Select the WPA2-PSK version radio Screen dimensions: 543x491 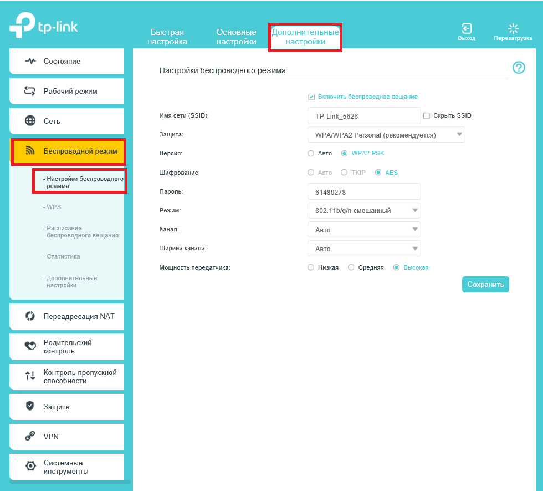[x=344, y=153]
